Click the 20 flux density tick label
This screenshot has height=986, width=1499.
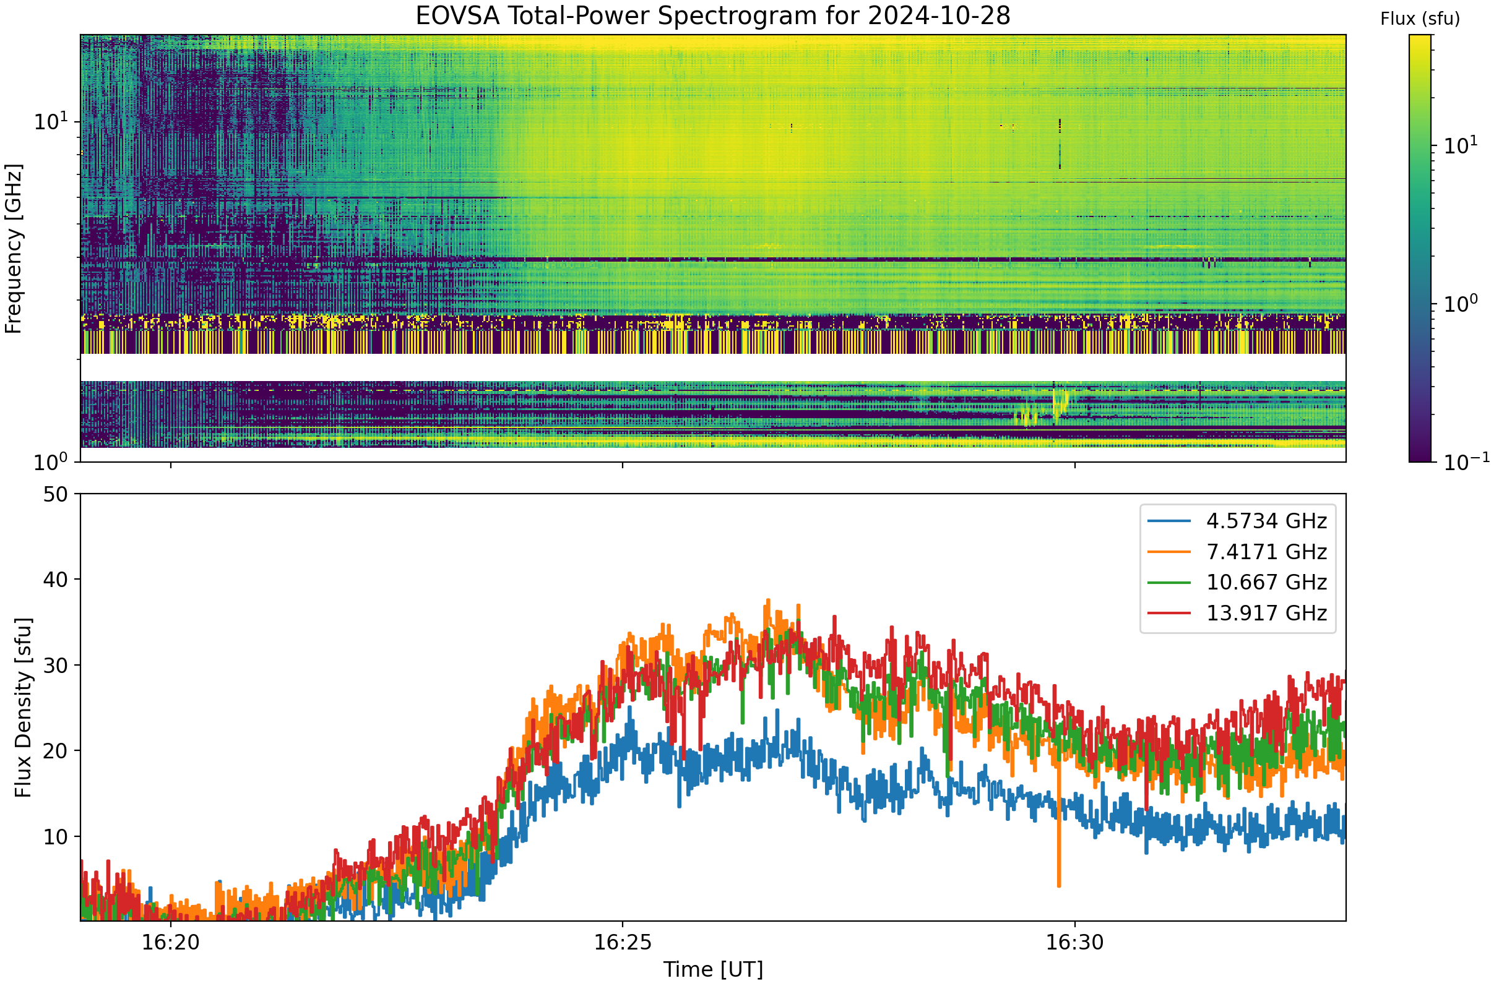coord(56,751)
